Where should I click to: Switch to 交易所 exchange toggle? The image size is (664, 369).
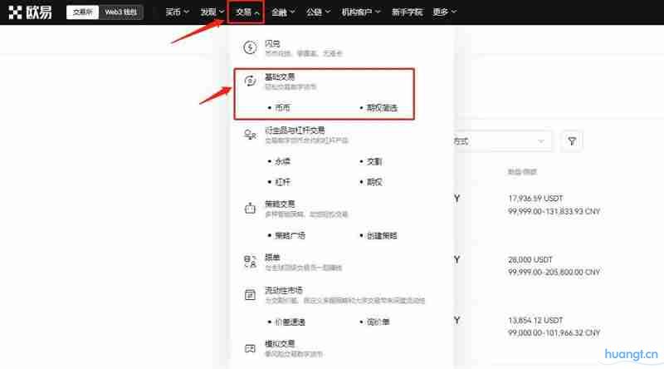84,12
